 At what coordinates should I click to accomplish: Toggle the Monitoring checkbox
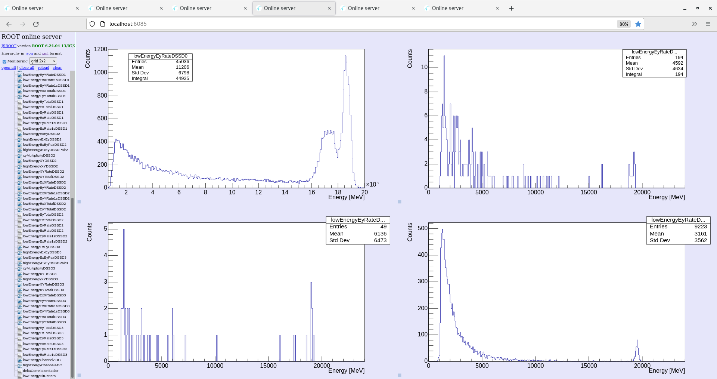click(x=4, y=61)
